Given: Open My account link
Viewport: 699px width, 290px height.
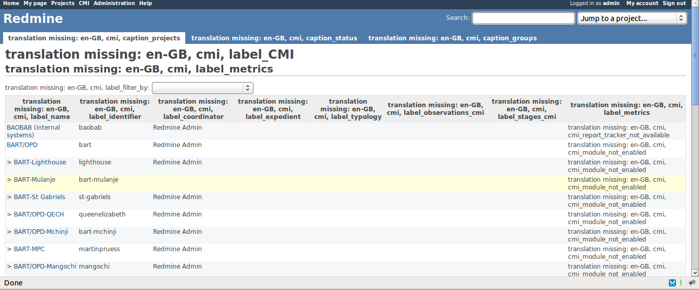Looking at the screenshot, I should tap(642, 3).
